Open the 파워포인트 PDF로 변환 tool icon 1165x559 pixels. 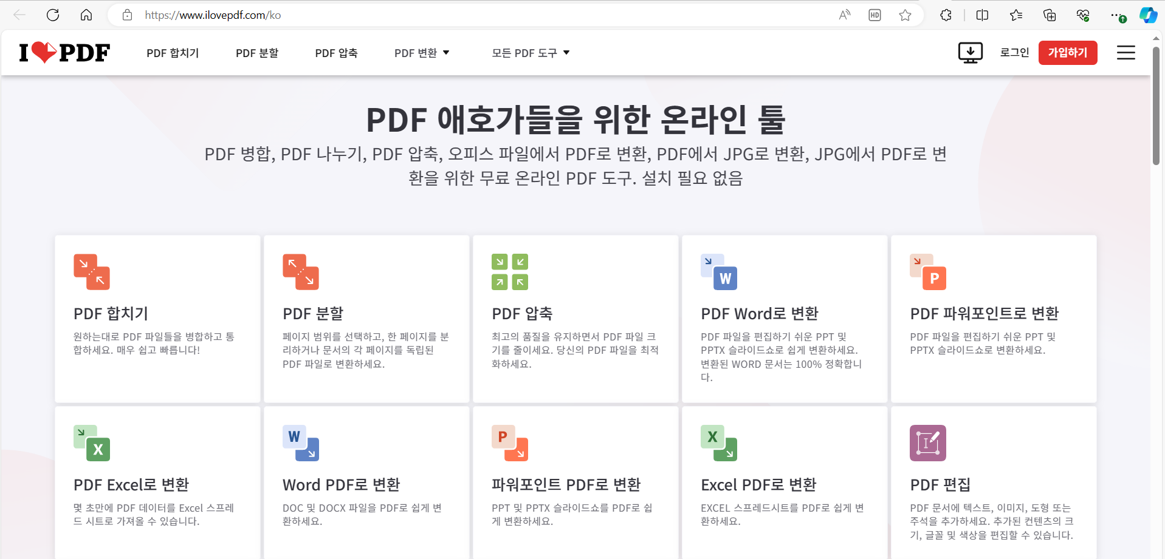510,443
